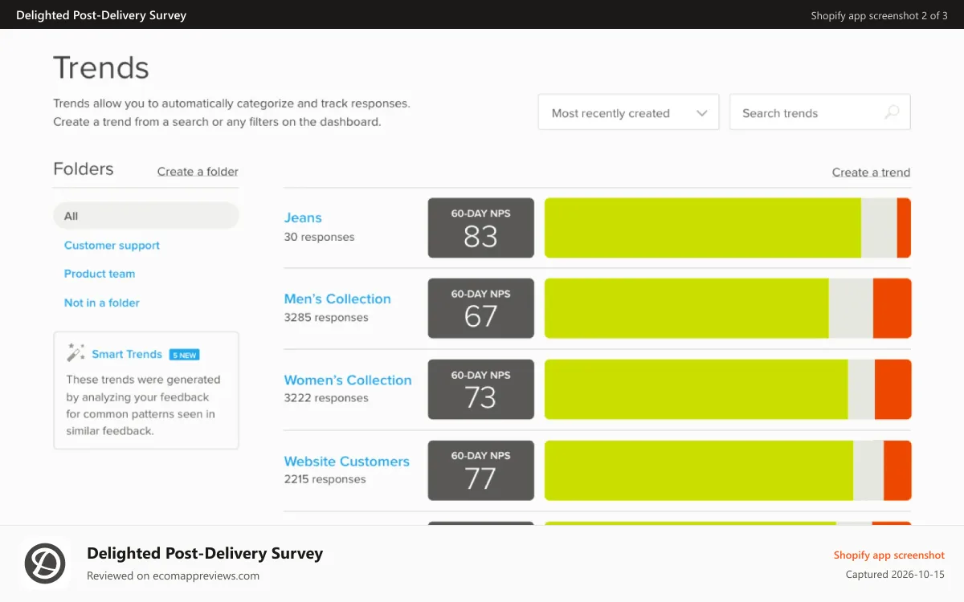Open the Not in a folder filter
Image resolution: width=964 pixels, height=602 pixels.
point(102,303)
